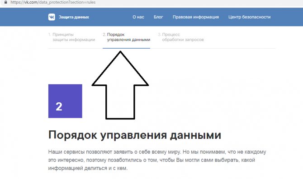
Task: Open Правовая информация in the header
Action: point(196,17)
